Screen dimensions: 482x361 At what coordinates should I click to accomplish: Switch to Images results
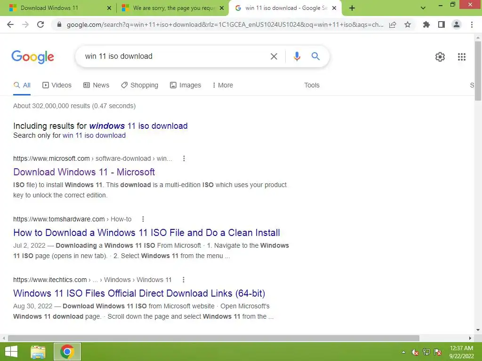pos(185,86)
